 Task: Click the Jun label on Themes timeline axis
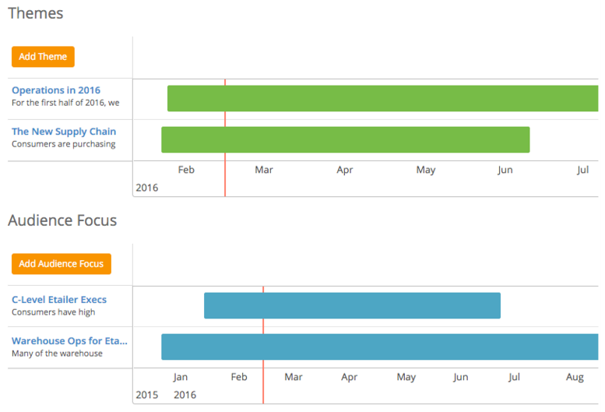(x=505, y=170)
